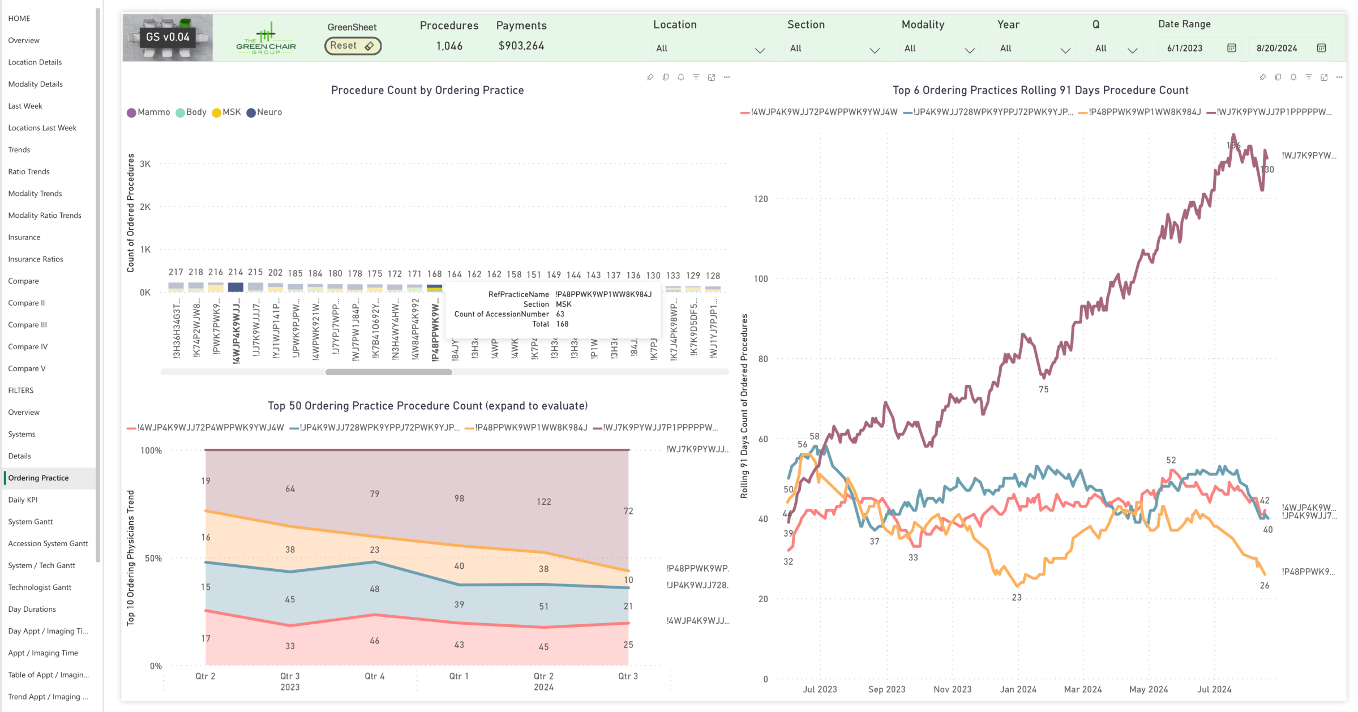Go to the Daily KPI page
1358x712 pixels.
pyautogui.click(x=23, y=500)
